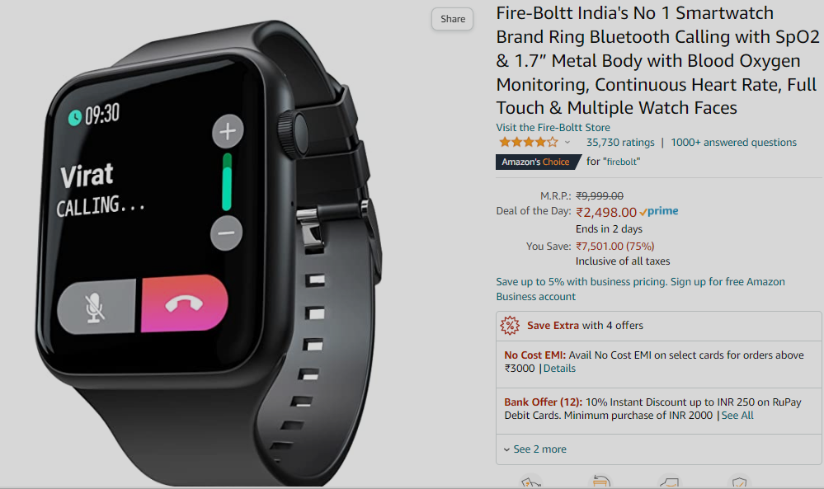Viewport: 824px width, 489px height.
Task: Click the green volume bar on watch
Action: pyautogui.click(x=227, y=182)
